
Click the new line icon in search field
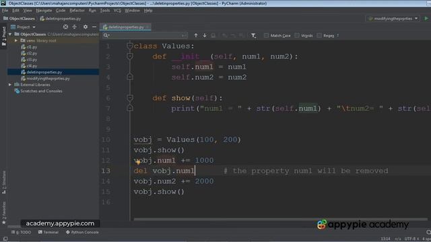point(183,36)
